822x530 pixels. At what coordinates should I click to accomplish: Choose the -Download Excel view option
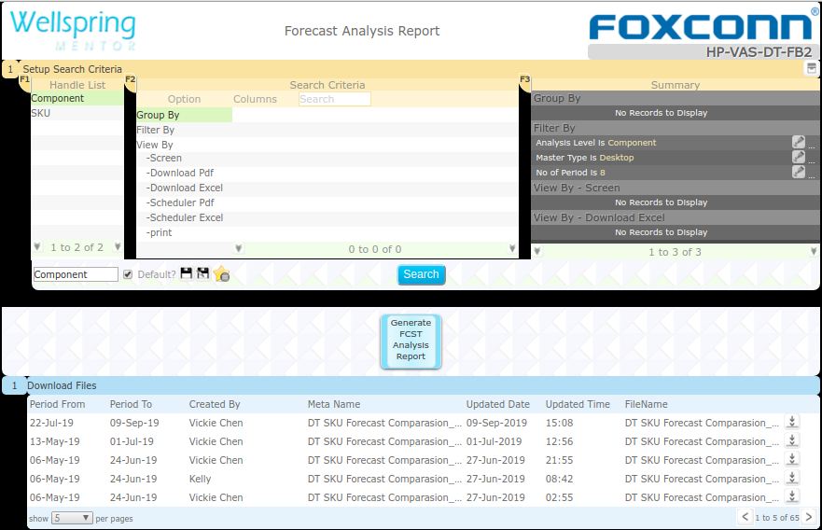[184, 188]
